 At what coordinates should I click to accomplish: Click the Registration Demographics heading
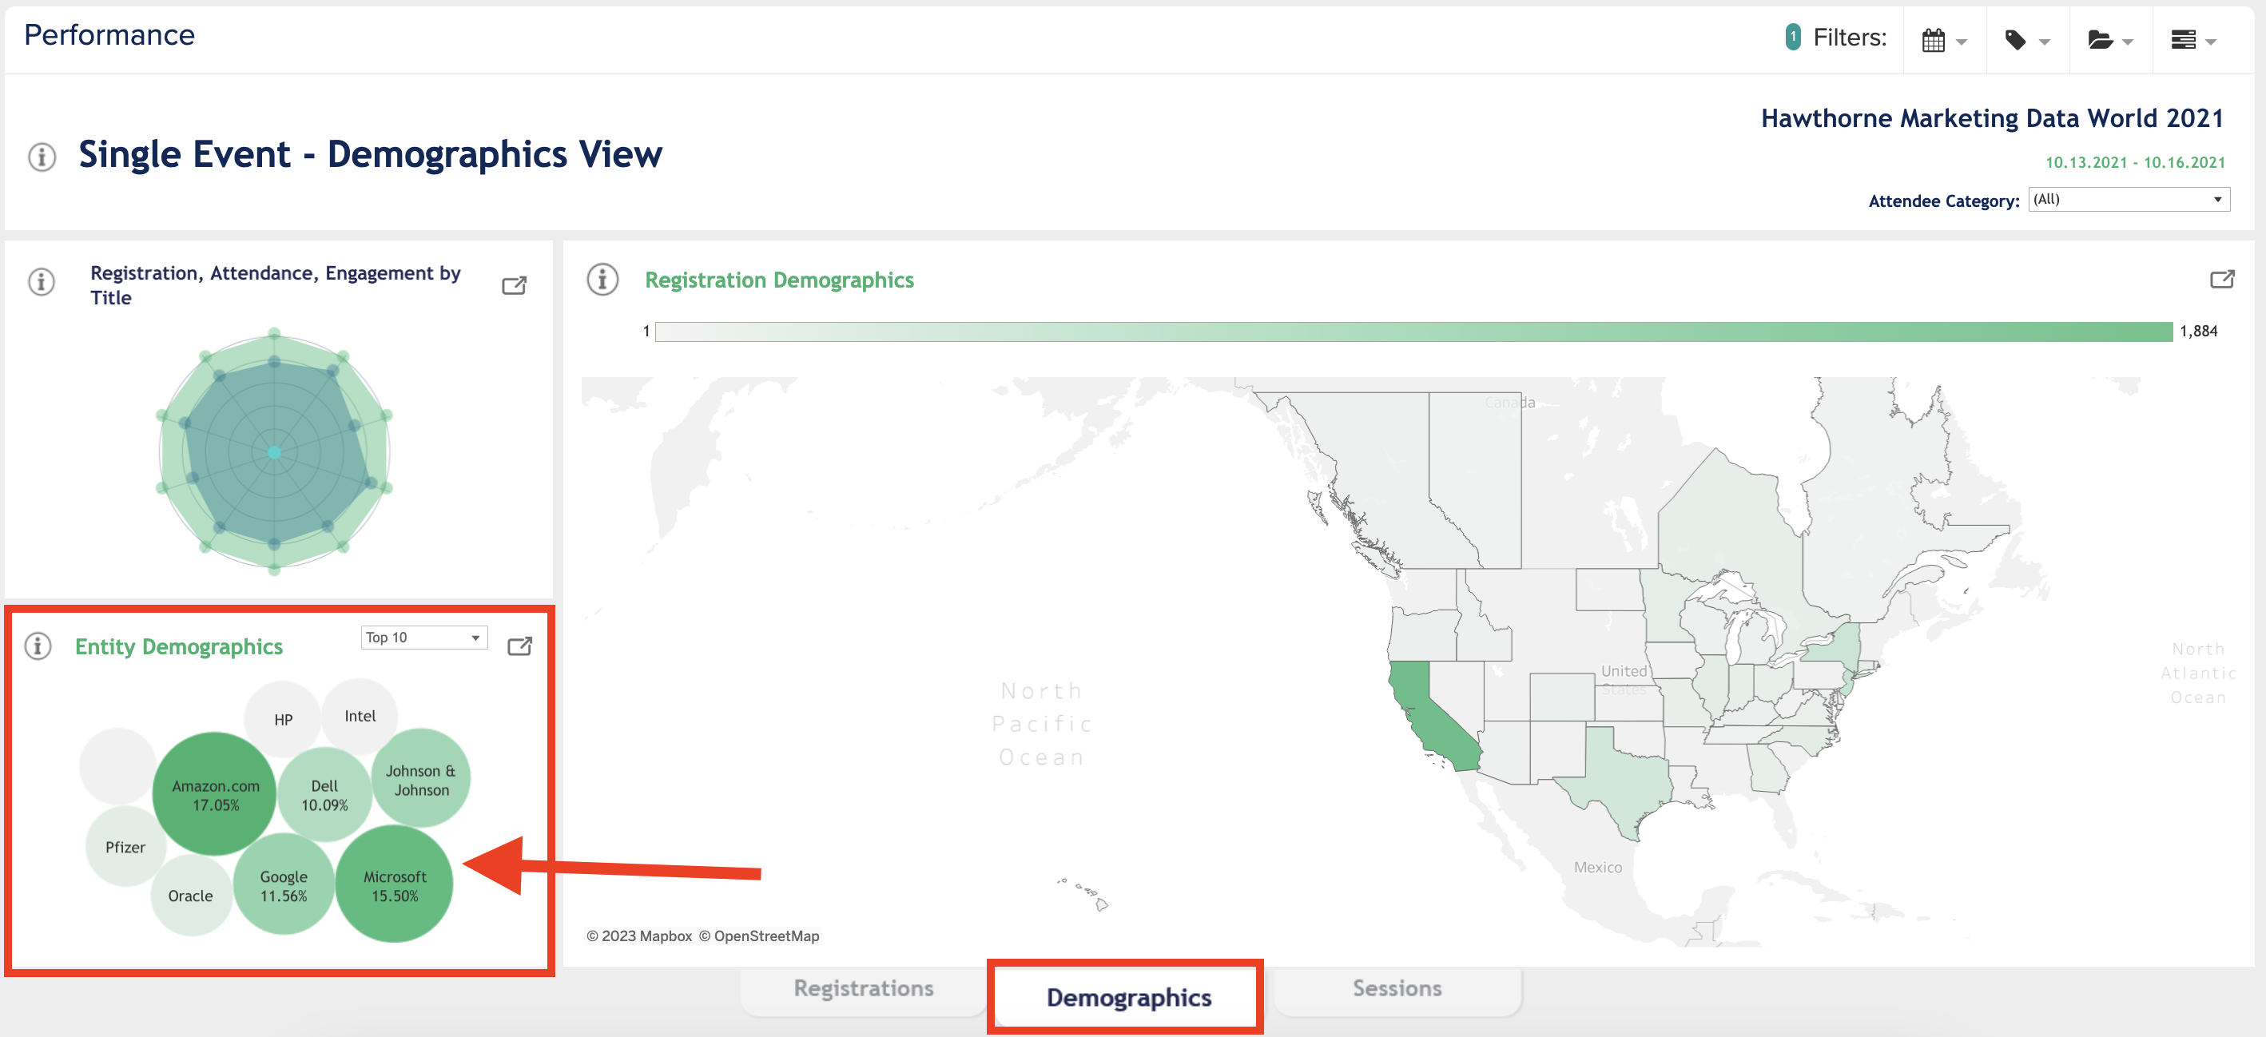click(x=779, y=280)
